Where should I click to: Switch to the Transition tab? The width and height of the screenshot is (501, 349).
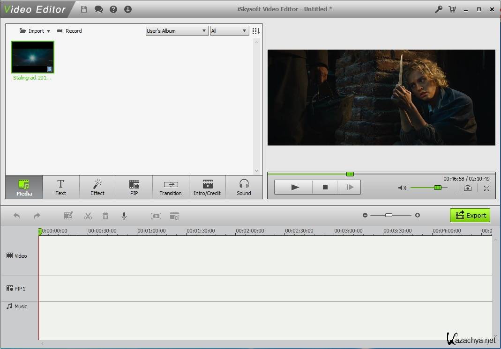point(171,187)
